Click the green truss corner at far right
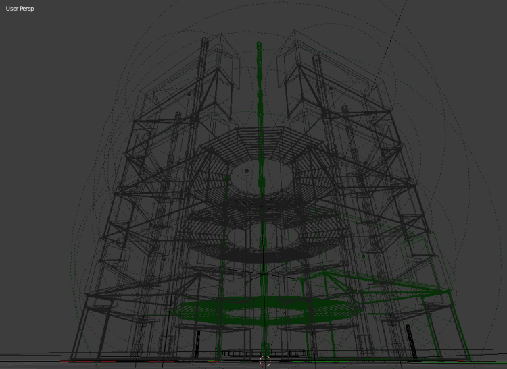The image size is (507, 369). point(449,291)
